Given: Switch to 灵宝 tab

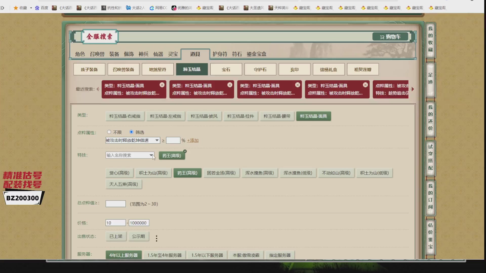Looking at the screenshot, I should pyautogui.click(x=173, y=54).
